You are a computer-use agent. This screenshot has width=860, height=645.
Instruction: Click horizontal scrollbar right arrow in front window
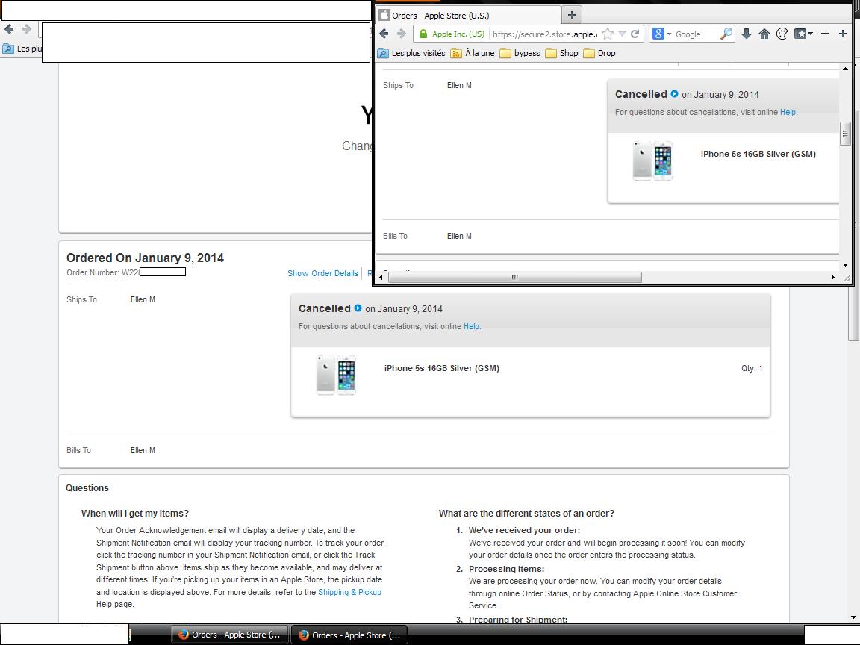click(x=833, y=277)
